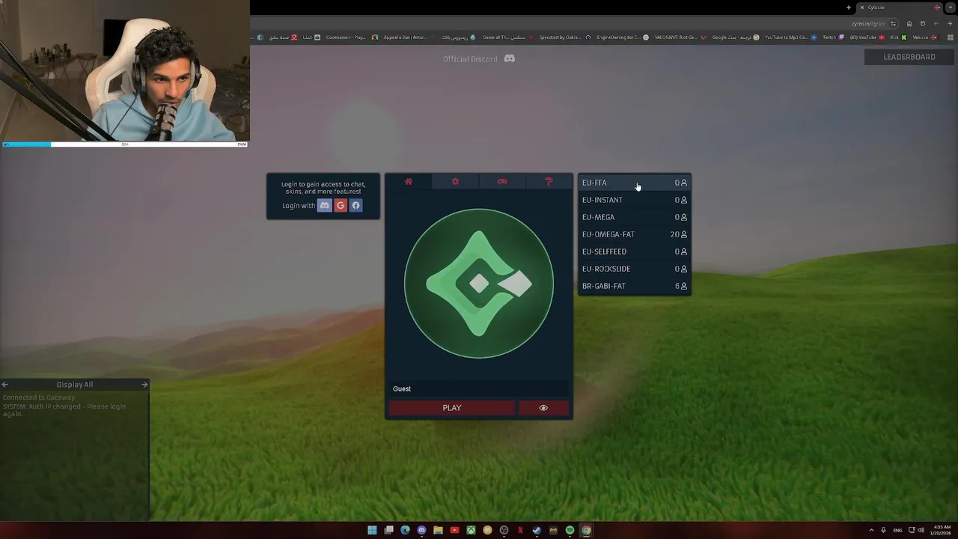Open the taskbar clock and date

click(x=940, y=530)
